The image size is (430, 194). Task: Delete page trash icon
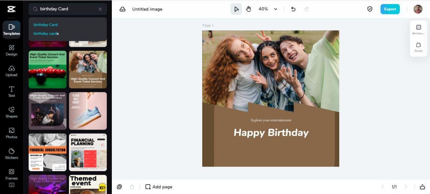point(132,187)
